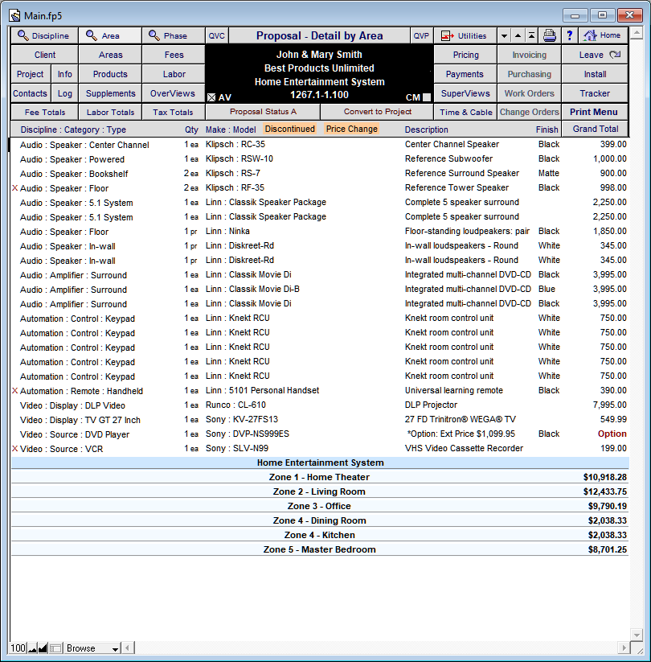The image size is (651, 662).
Task: Click the horizontal scrollbar left arrow
Action: click(x=128, y=648)
